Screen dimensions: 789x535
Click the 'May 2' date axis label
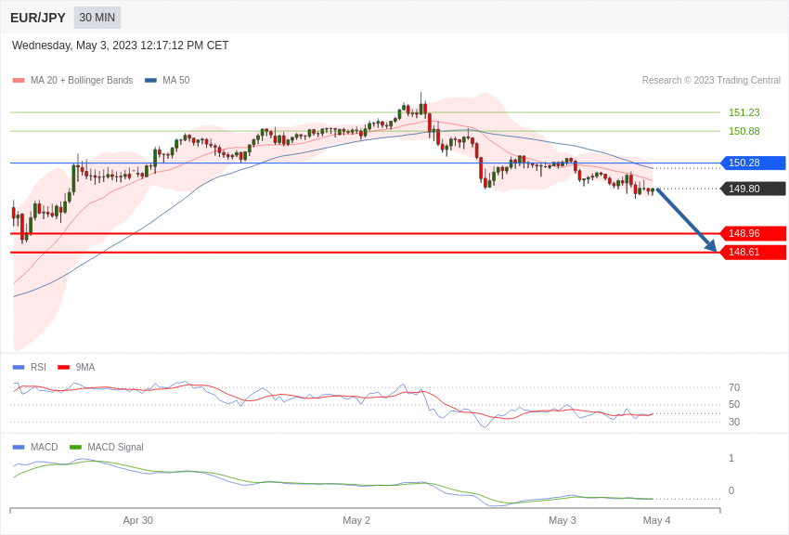[356, 520]
